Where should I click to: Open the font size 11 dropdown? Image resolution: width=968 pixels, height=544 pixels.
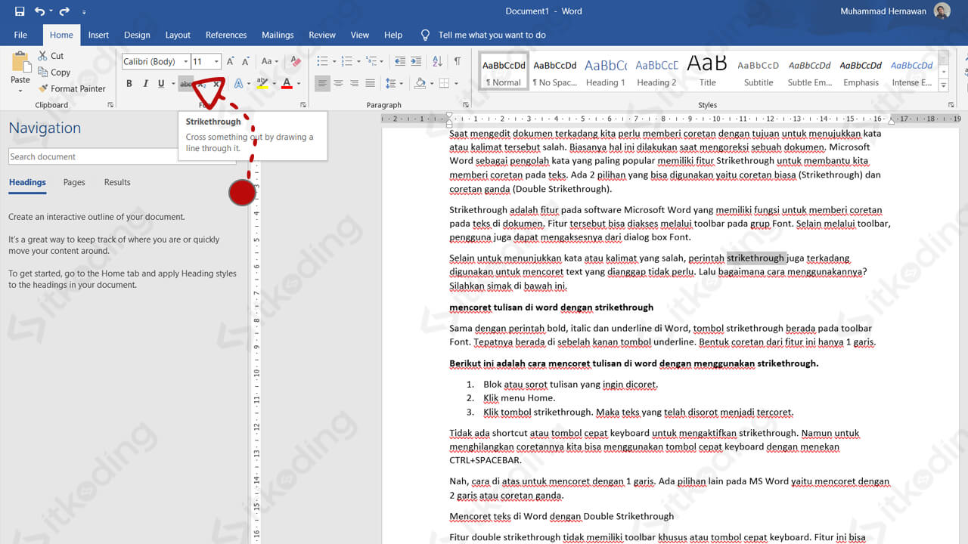tap(216, 62)
